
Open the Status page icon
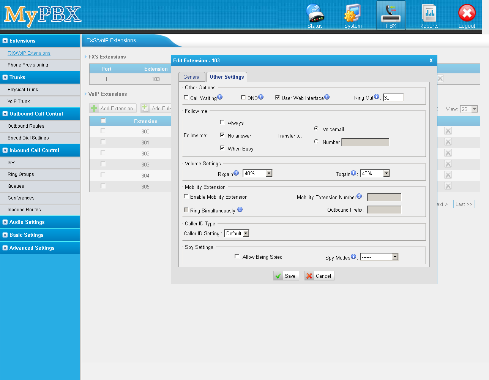click(315, 16)
